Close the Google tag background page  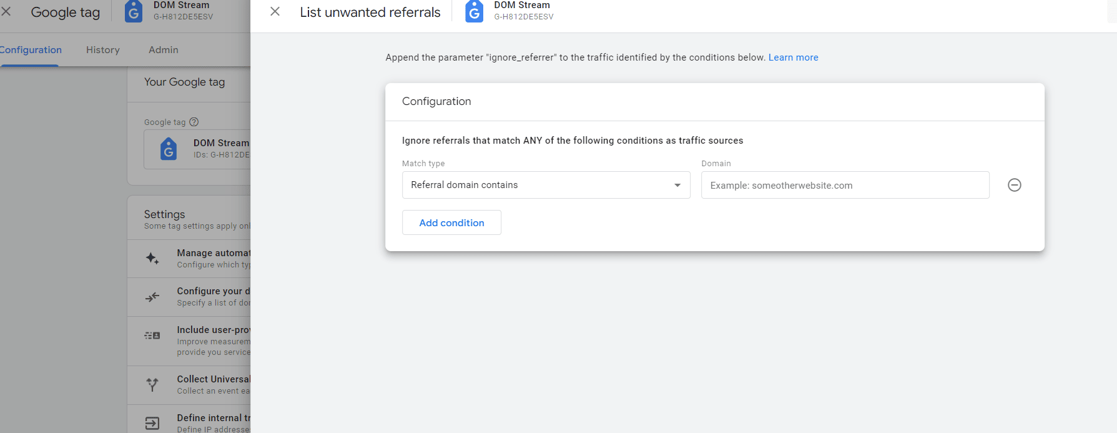(x=6, y=12)
